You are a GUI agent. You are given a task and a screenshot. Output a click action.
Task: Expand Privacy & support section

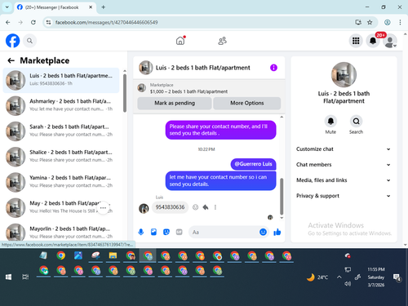coord(344,196)
